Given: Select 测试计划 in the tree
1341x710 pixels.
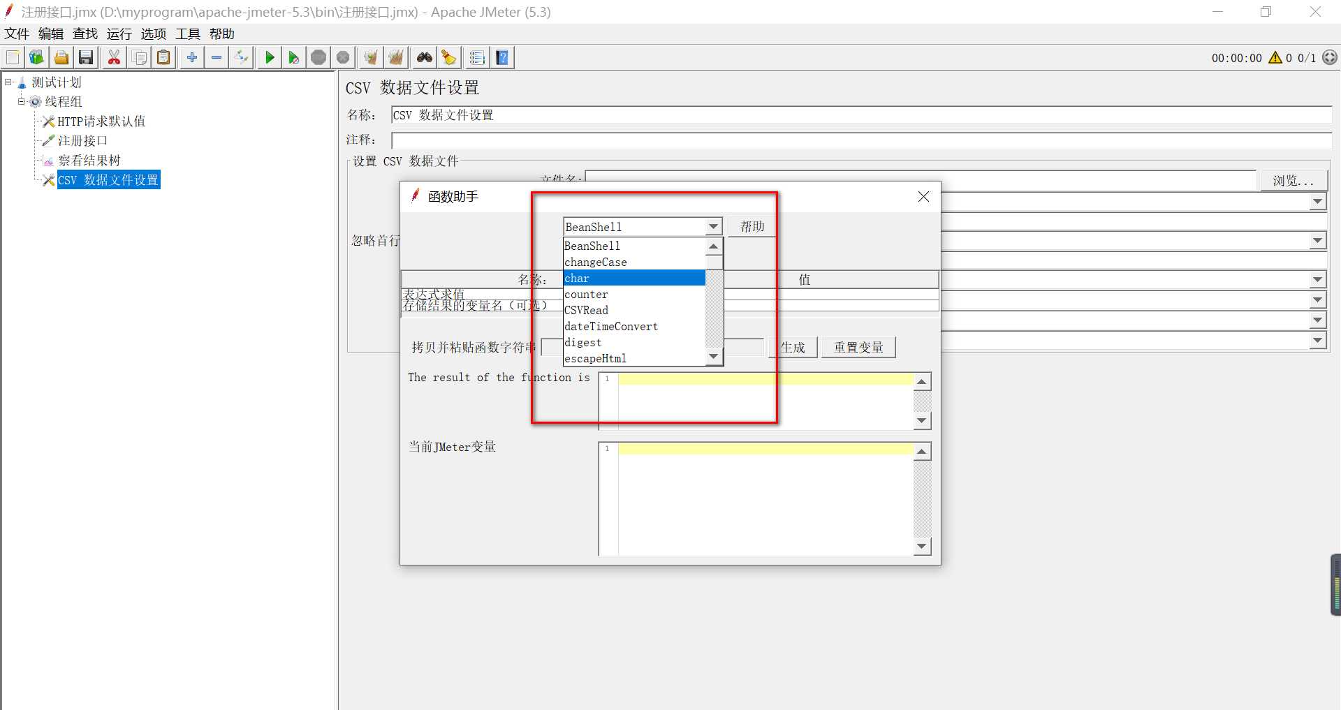Looking at the screenshot, I should (57, 82).
